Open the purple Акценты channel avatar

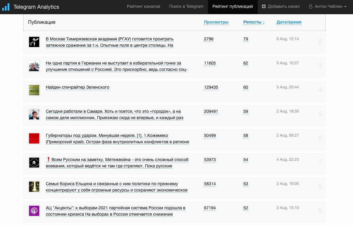tap(34, 211)
